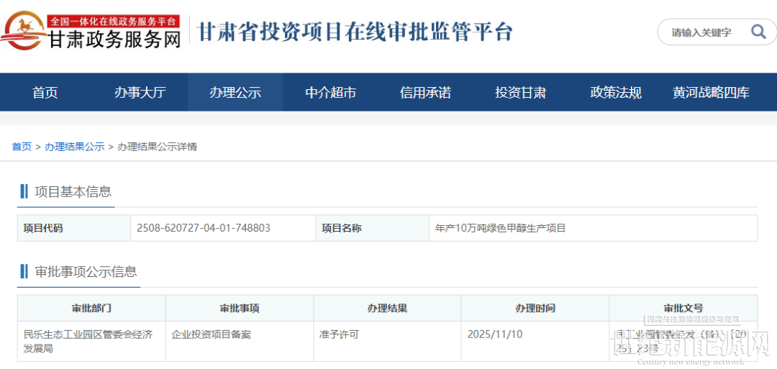
Task: Select the 办理公示 navigation tab
Action: tap(235, 93)
